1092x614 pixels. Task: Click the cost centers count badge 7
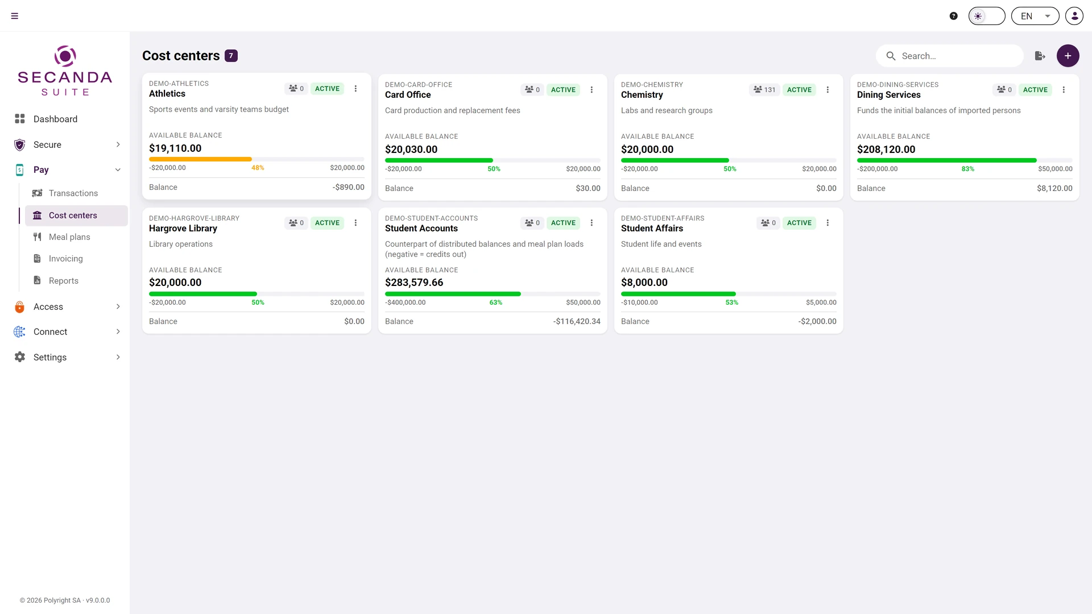pos(231,56)
